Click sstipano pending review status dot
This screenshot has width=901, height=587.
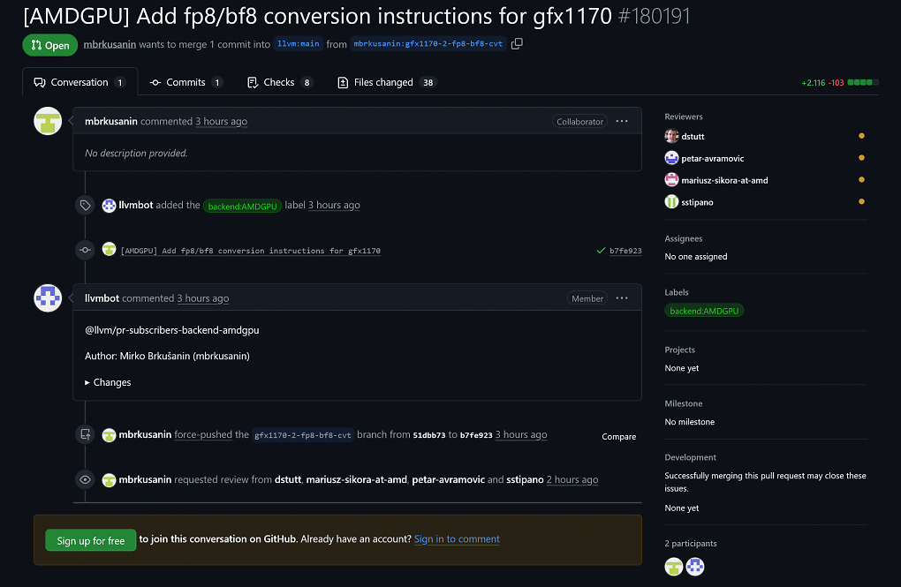pyautogui.click(x=860, y=201)
